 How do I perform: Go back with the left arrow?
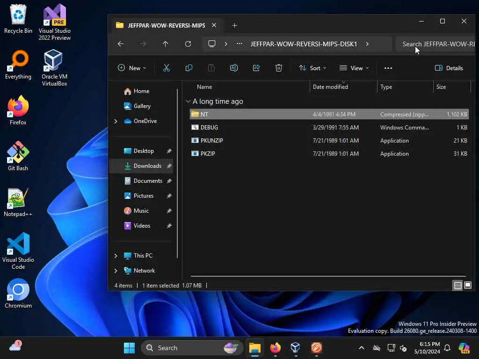point(121,44)
